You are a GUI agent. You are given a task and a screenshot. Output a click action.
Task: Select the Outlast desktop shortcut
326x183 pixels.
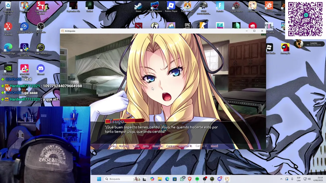pyautogui.click(x=89, y=7)
